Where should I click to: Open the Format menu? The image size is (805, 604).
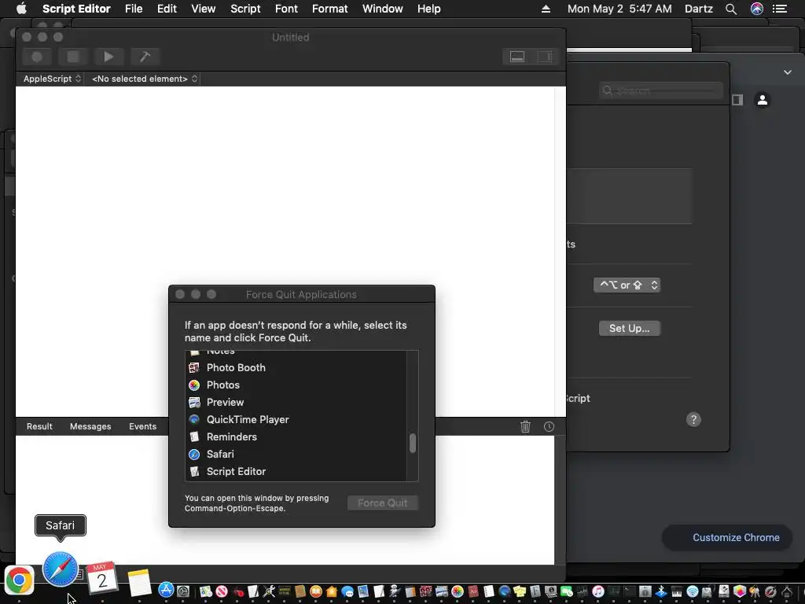pos(329,9)
